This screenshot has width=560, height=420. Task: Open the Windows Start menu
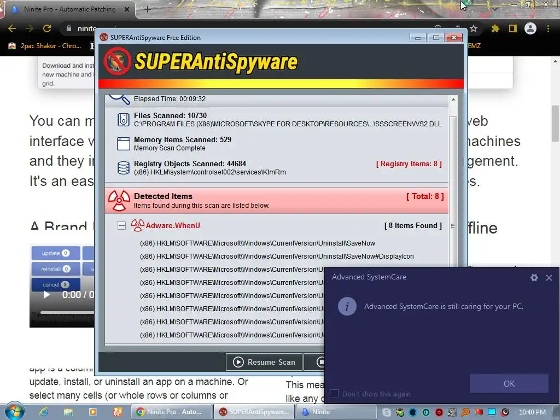14,411
